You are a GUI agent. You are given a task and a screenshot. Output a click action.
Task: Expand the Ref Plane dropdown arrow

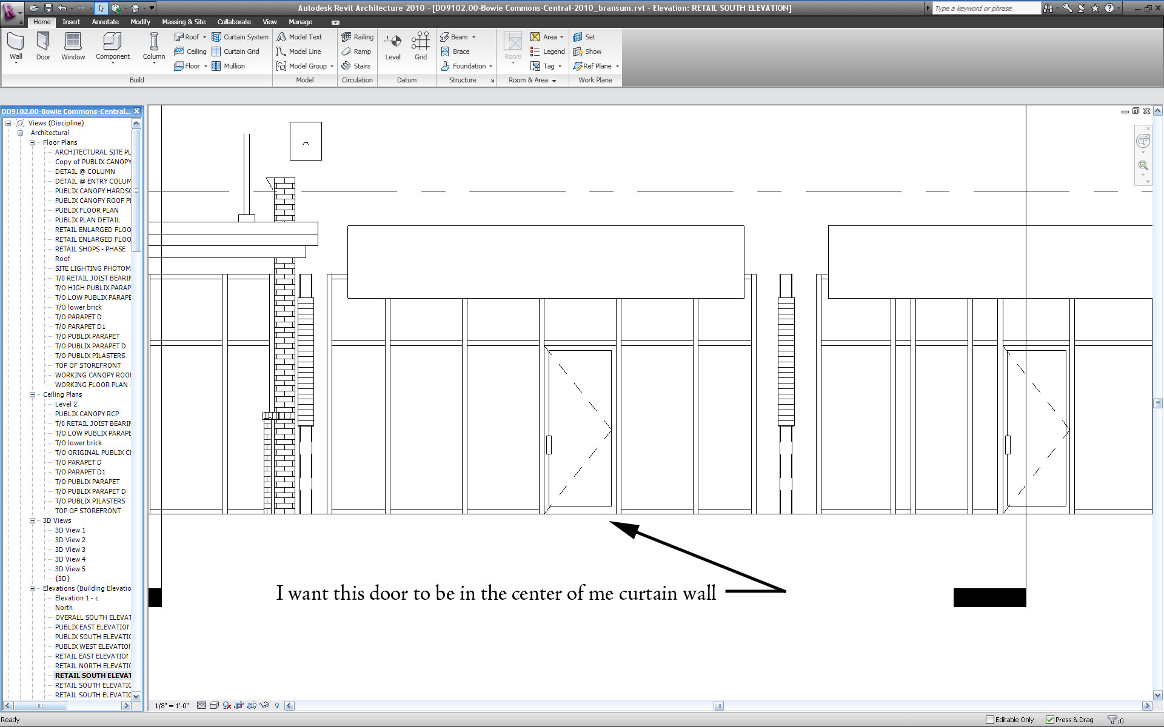(x=617, y=66)
